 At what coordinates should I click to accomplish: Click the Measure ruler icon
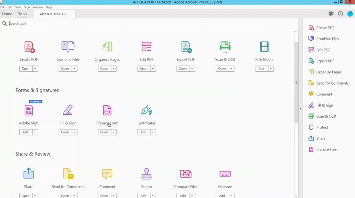click(x=225, y=174)
